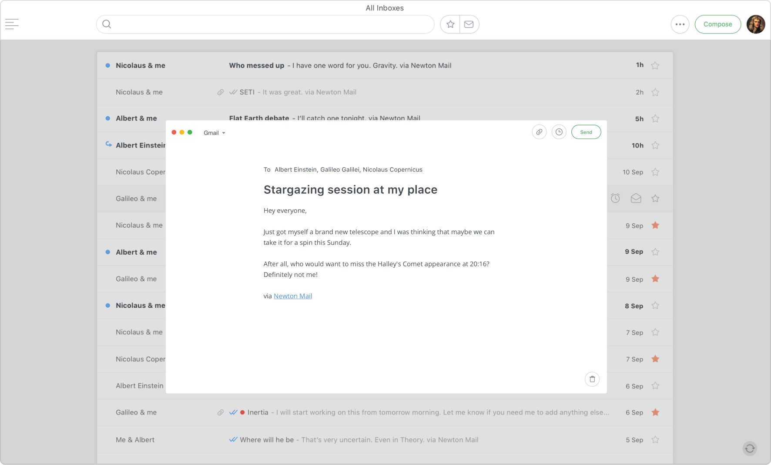This screenshot has width=771, height=465.
Task: Mark Galileo & me email as read
Action: point(636,199)
